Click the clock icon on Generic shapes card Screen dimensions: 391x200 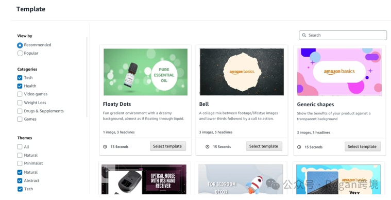tap(299, 147)
